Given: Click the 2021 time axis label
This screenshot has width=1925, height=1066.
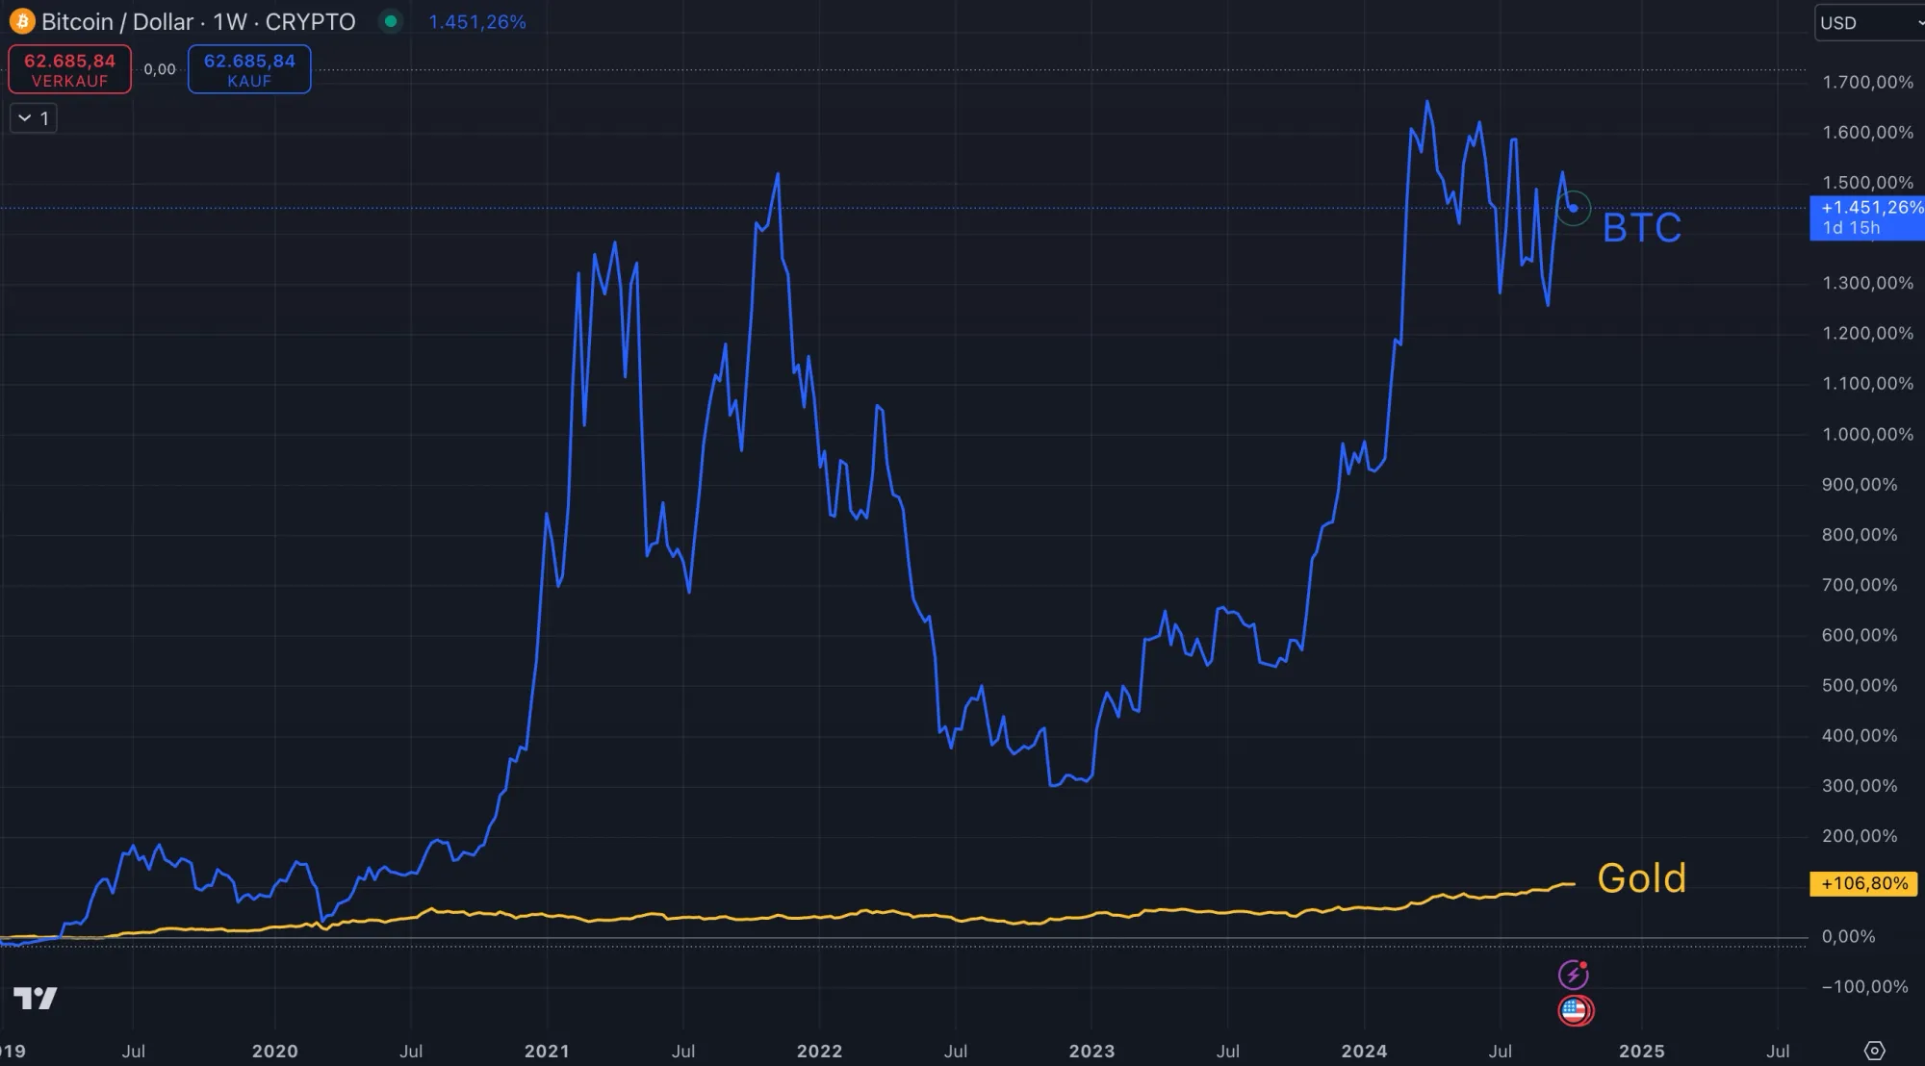Looking at the screenshot, I should (547, 1052).
